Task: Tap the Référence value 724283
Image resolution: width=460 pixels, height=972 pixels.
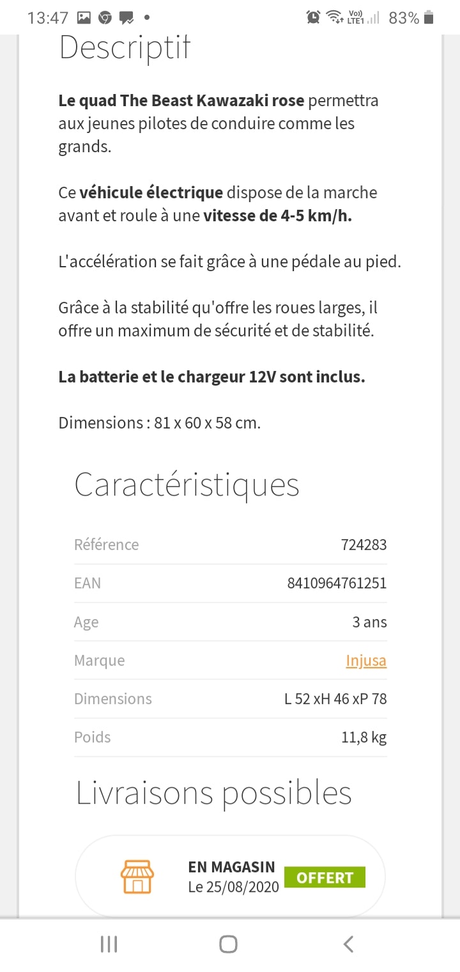Action: click(x=364, y=545)
